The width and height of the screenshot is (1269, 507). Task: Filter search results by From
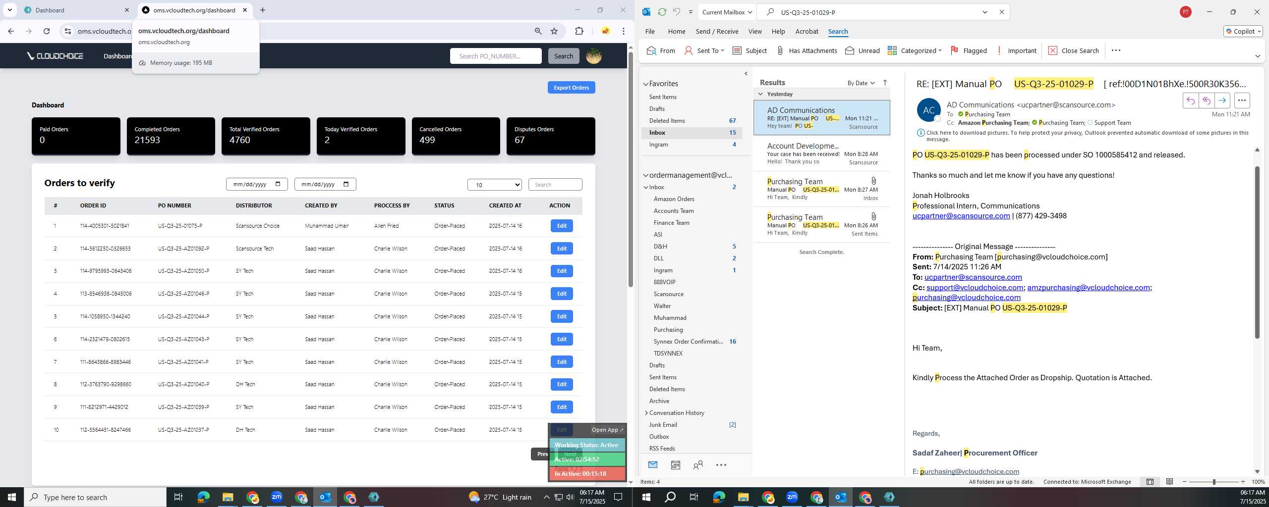coord(661,51)
